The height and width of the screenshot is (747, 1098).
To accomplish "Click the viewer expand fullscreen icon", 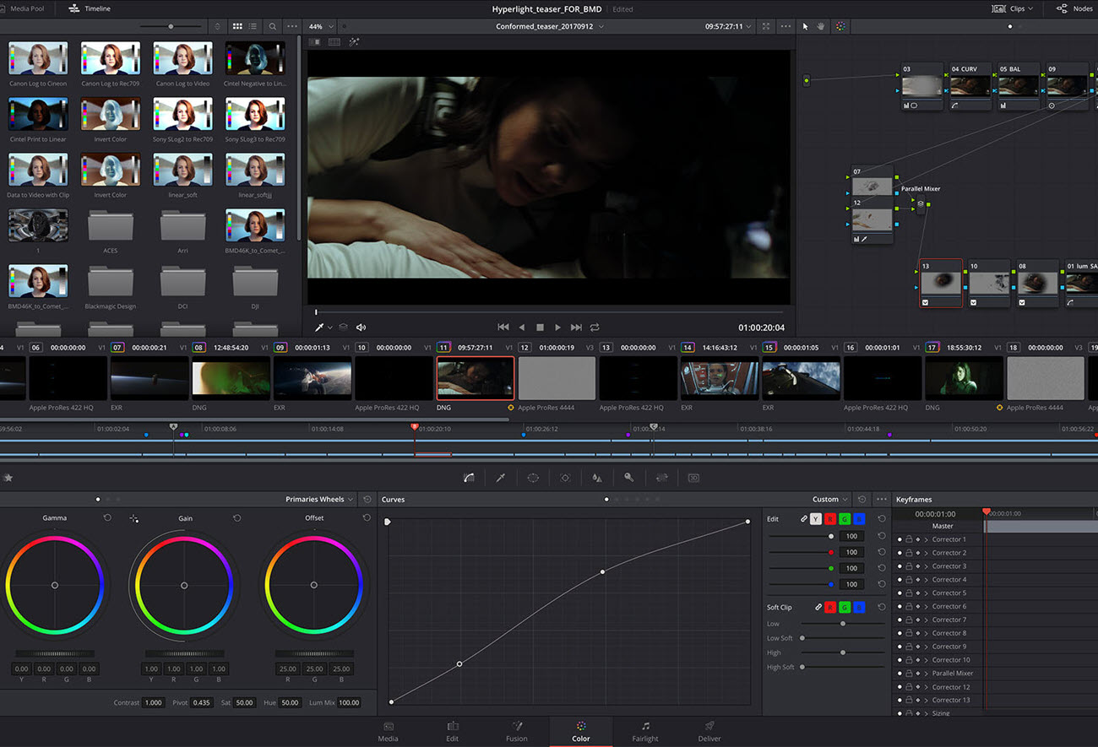I will (766, 26).
